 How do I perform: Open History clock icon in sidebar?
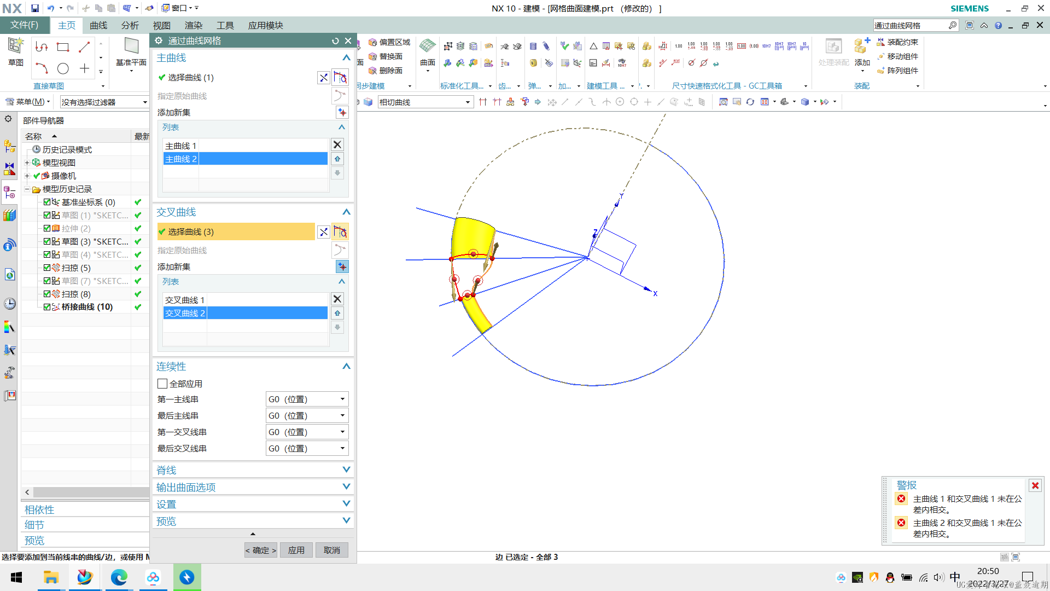click(9, 304)
